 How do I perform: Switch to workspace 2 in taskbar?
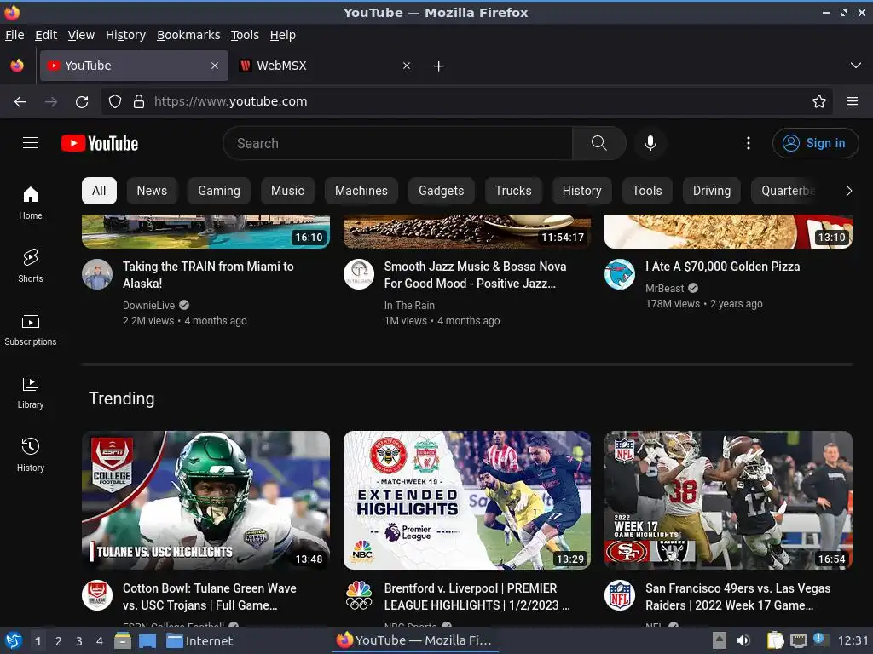click(59, 641)
